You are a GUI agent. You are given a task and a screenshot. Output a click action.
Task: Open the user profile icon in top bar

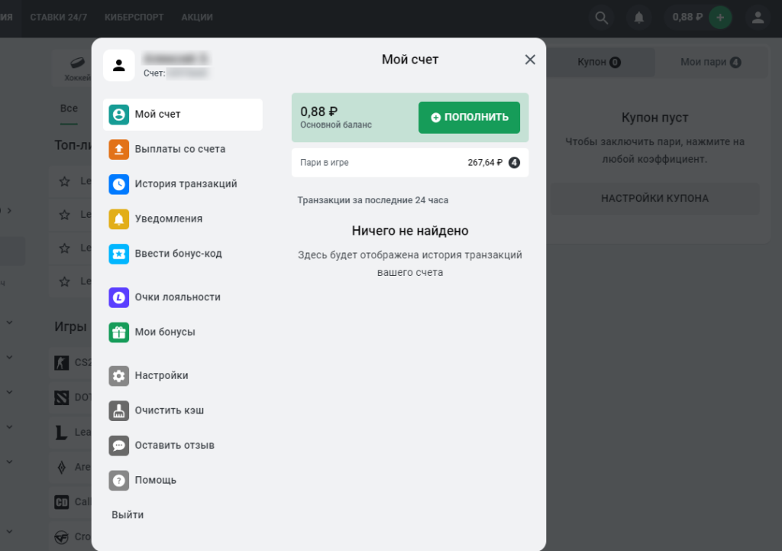pyautogui.click(x=758, y=18)
